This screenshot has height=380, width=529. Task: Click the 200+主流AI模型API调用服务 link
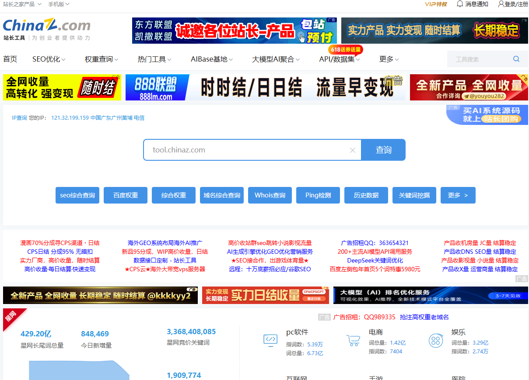tap(375, 252)
